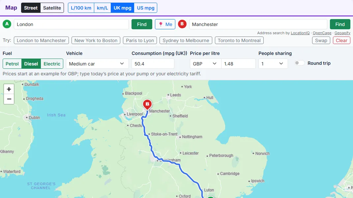Click the Sheffield label on the map
The height and width of the screenshot is (198, 353).
pos(180,116)
